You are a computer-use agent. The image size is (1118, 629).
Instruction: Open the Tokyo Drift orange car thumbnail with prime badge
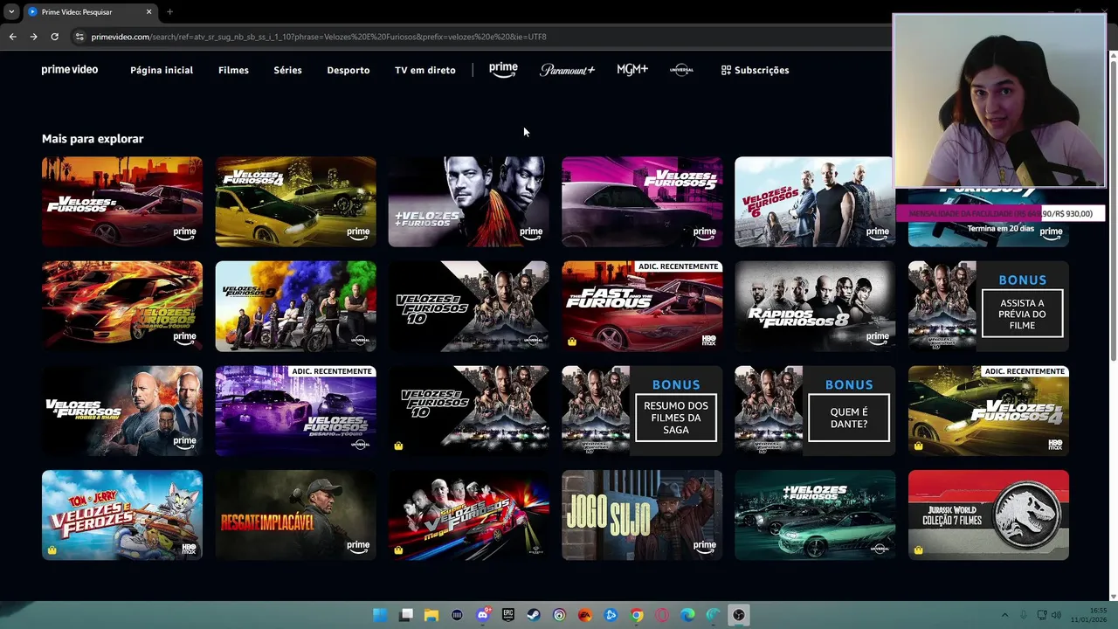click(x=122, y=307)
